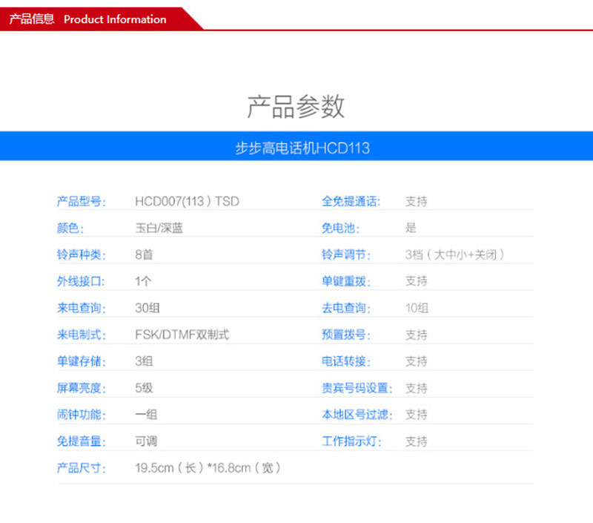Image resolution: width=593 pixels, height=523 pixels.
Task: Click the value 3组
Action: [x=144, y=361]
